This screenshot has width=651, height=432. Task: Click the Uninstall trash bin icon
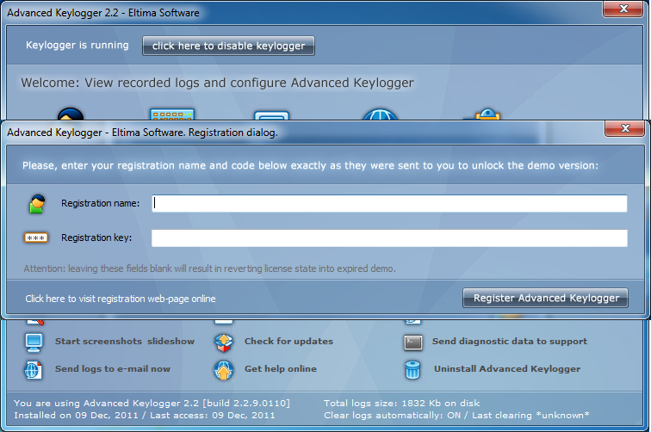point(412,369)
